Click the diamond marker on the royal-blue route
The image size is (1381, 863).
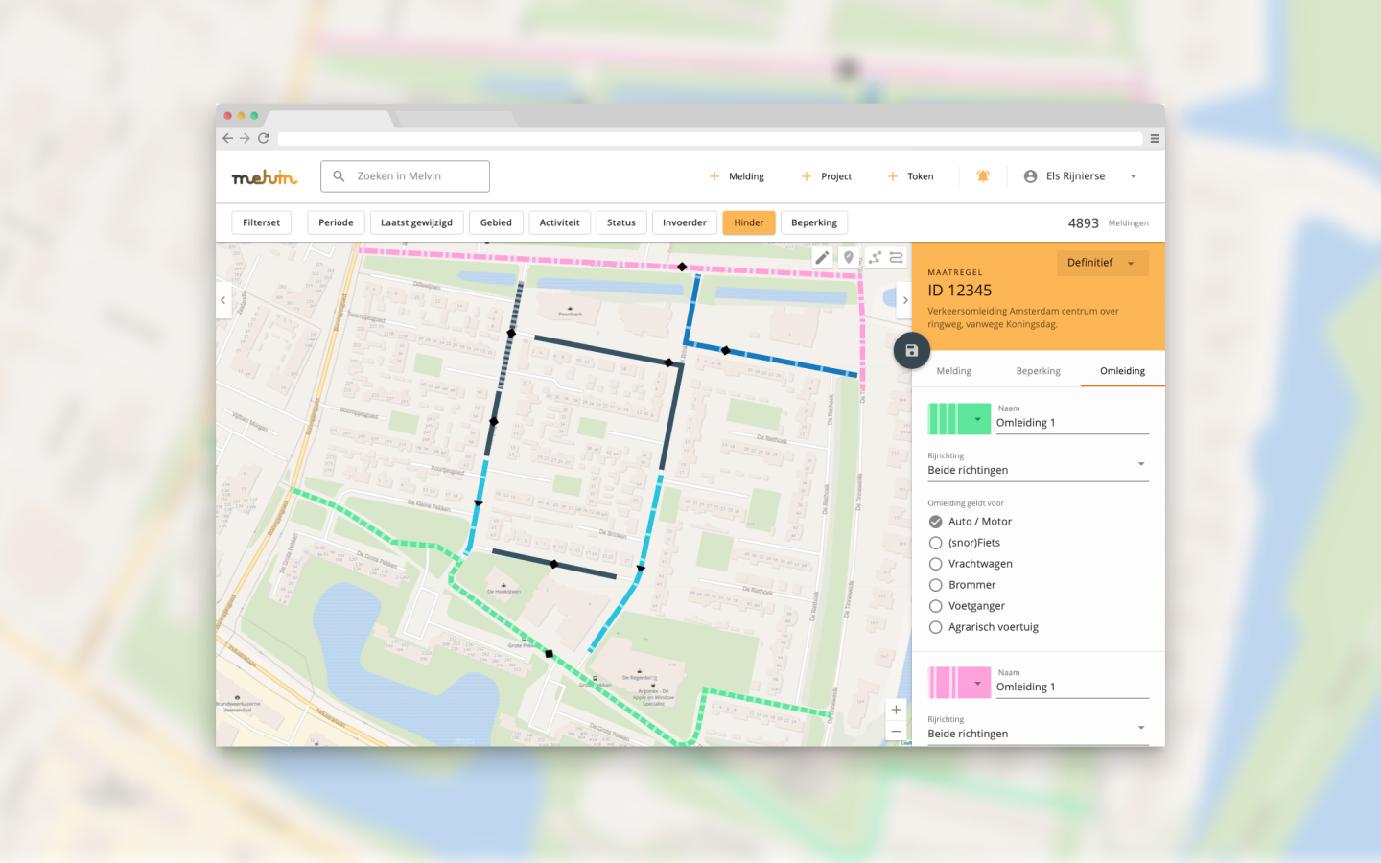726,351
